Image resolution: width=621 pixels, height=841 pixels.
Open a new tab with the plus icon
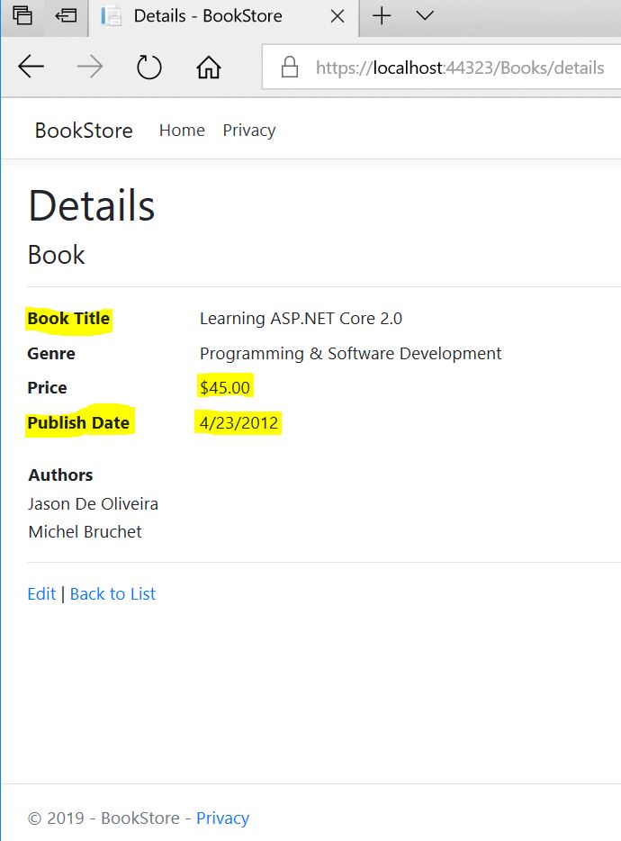(x=382, y=16)
